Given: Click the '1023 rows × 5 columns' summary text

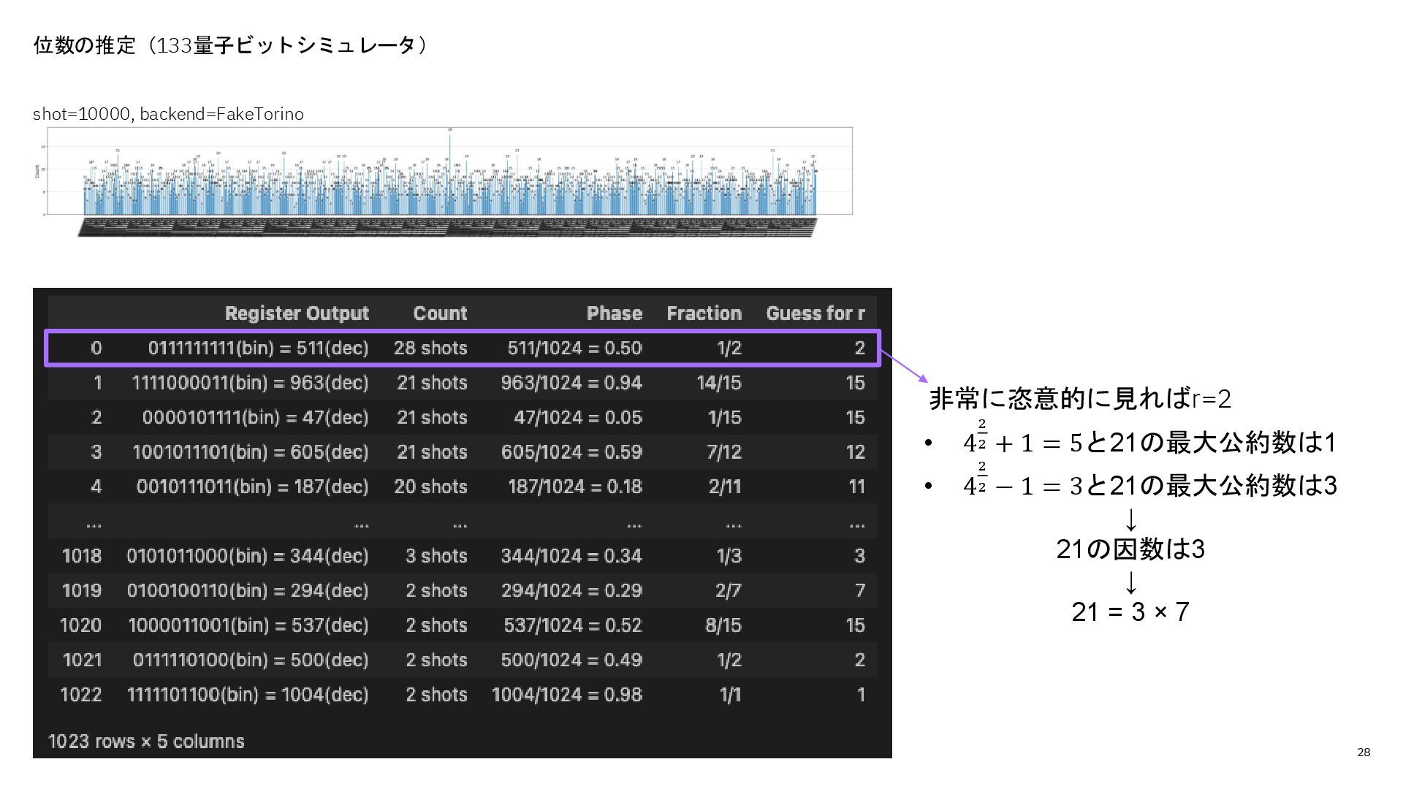Looking at the screenshot, I should tap(146, 742).
